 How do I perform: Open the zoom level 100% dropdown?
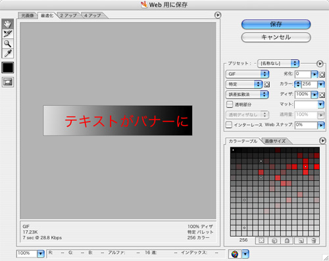40,254
